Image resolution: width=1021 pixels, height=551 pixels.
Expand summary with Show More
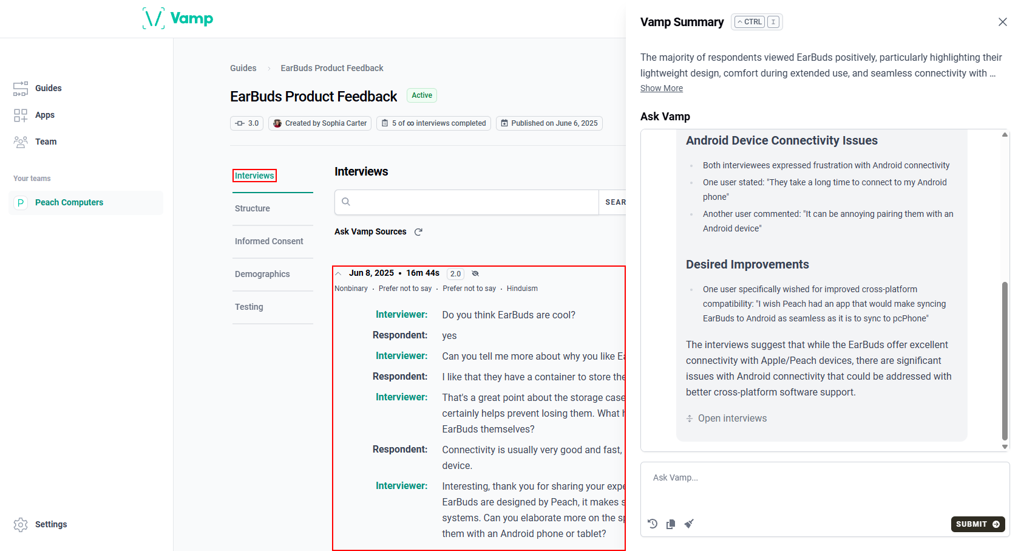click(x=662, y=88)
